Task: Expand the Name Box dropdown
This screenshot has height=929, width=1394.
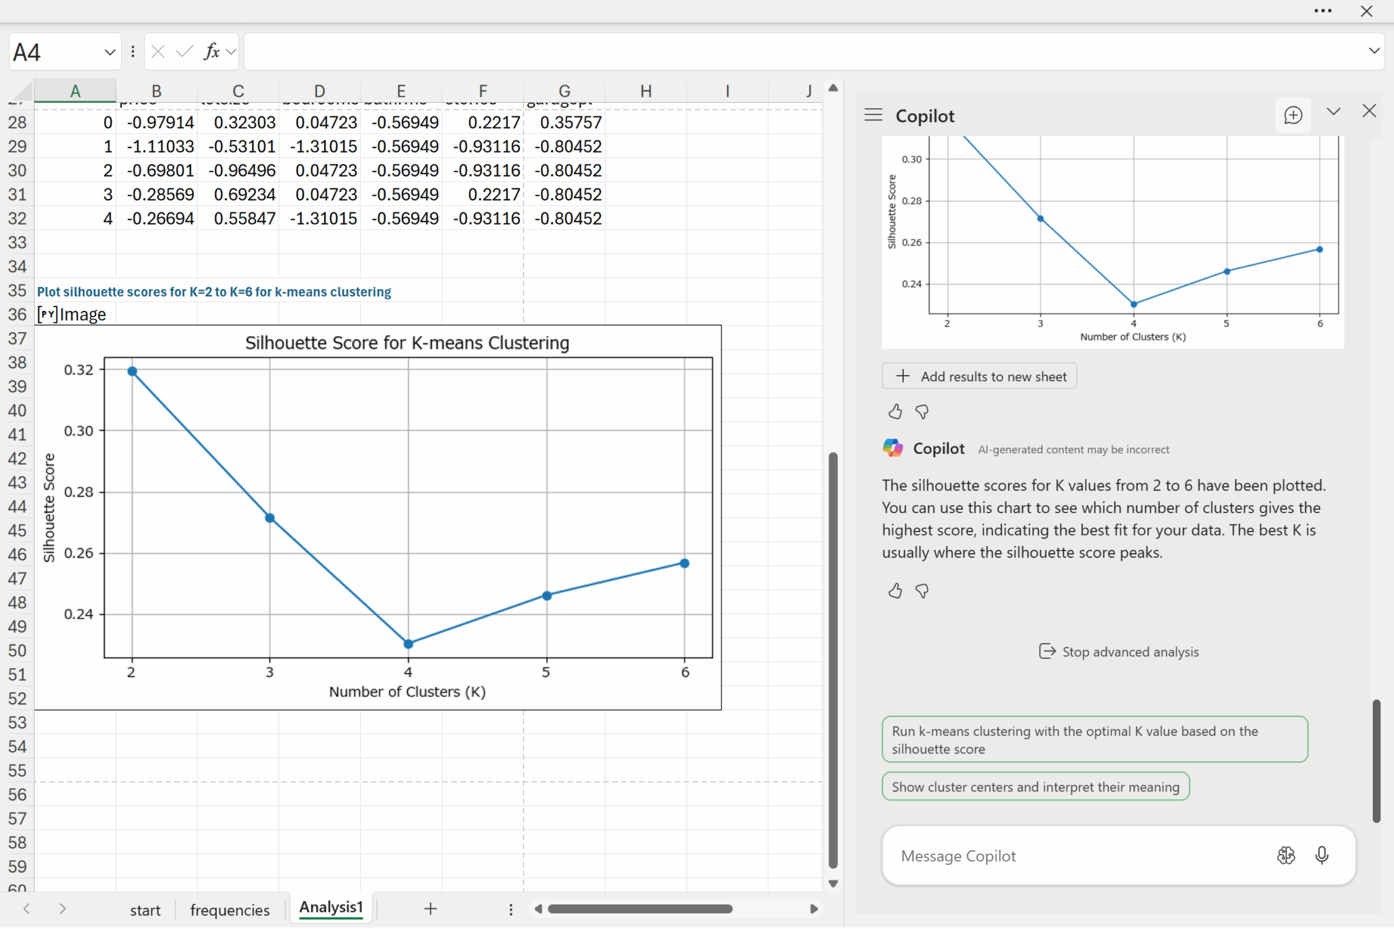Action: pos(110,52)
